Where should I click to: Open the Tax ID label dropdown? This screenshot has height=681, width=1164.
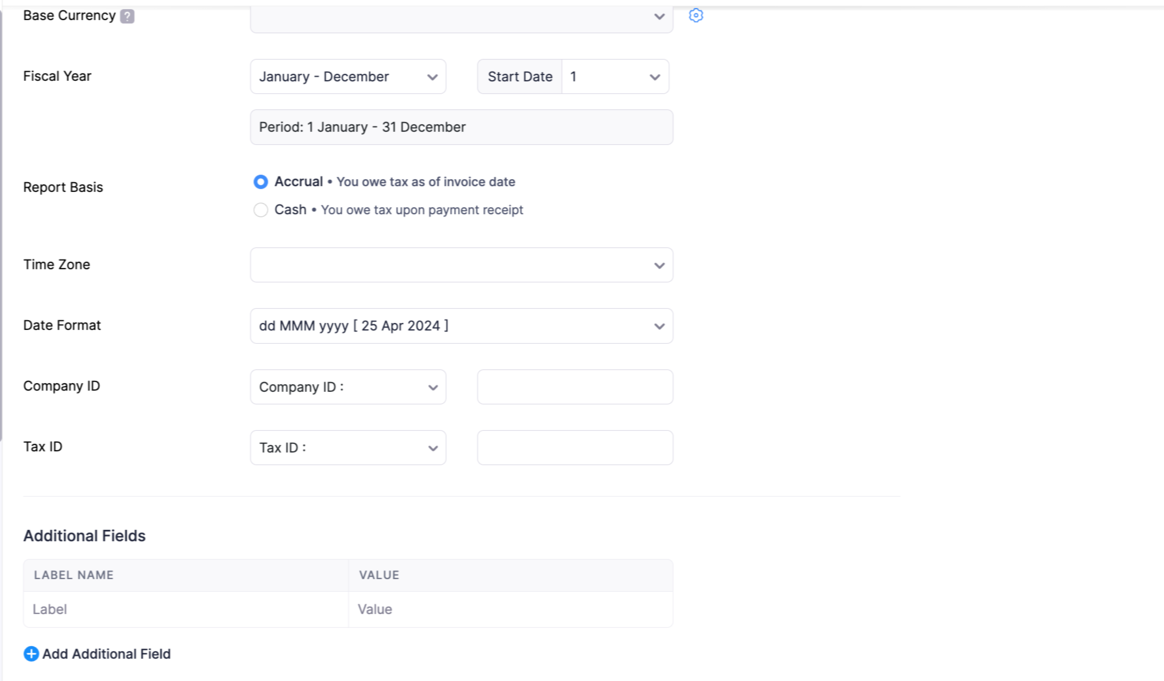pyautogui.click(x=347, y=448)
